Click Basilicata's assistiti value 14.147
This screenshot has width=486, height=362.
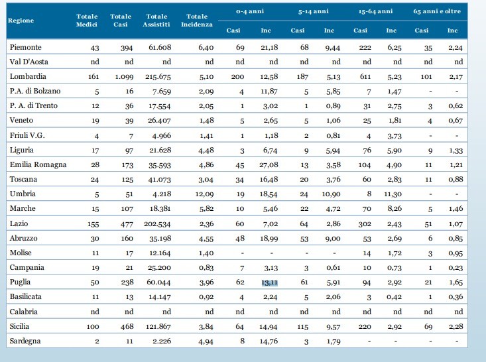[x=160, y=297]
